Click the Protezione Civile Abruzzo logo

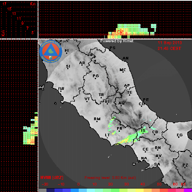[51, 51]
